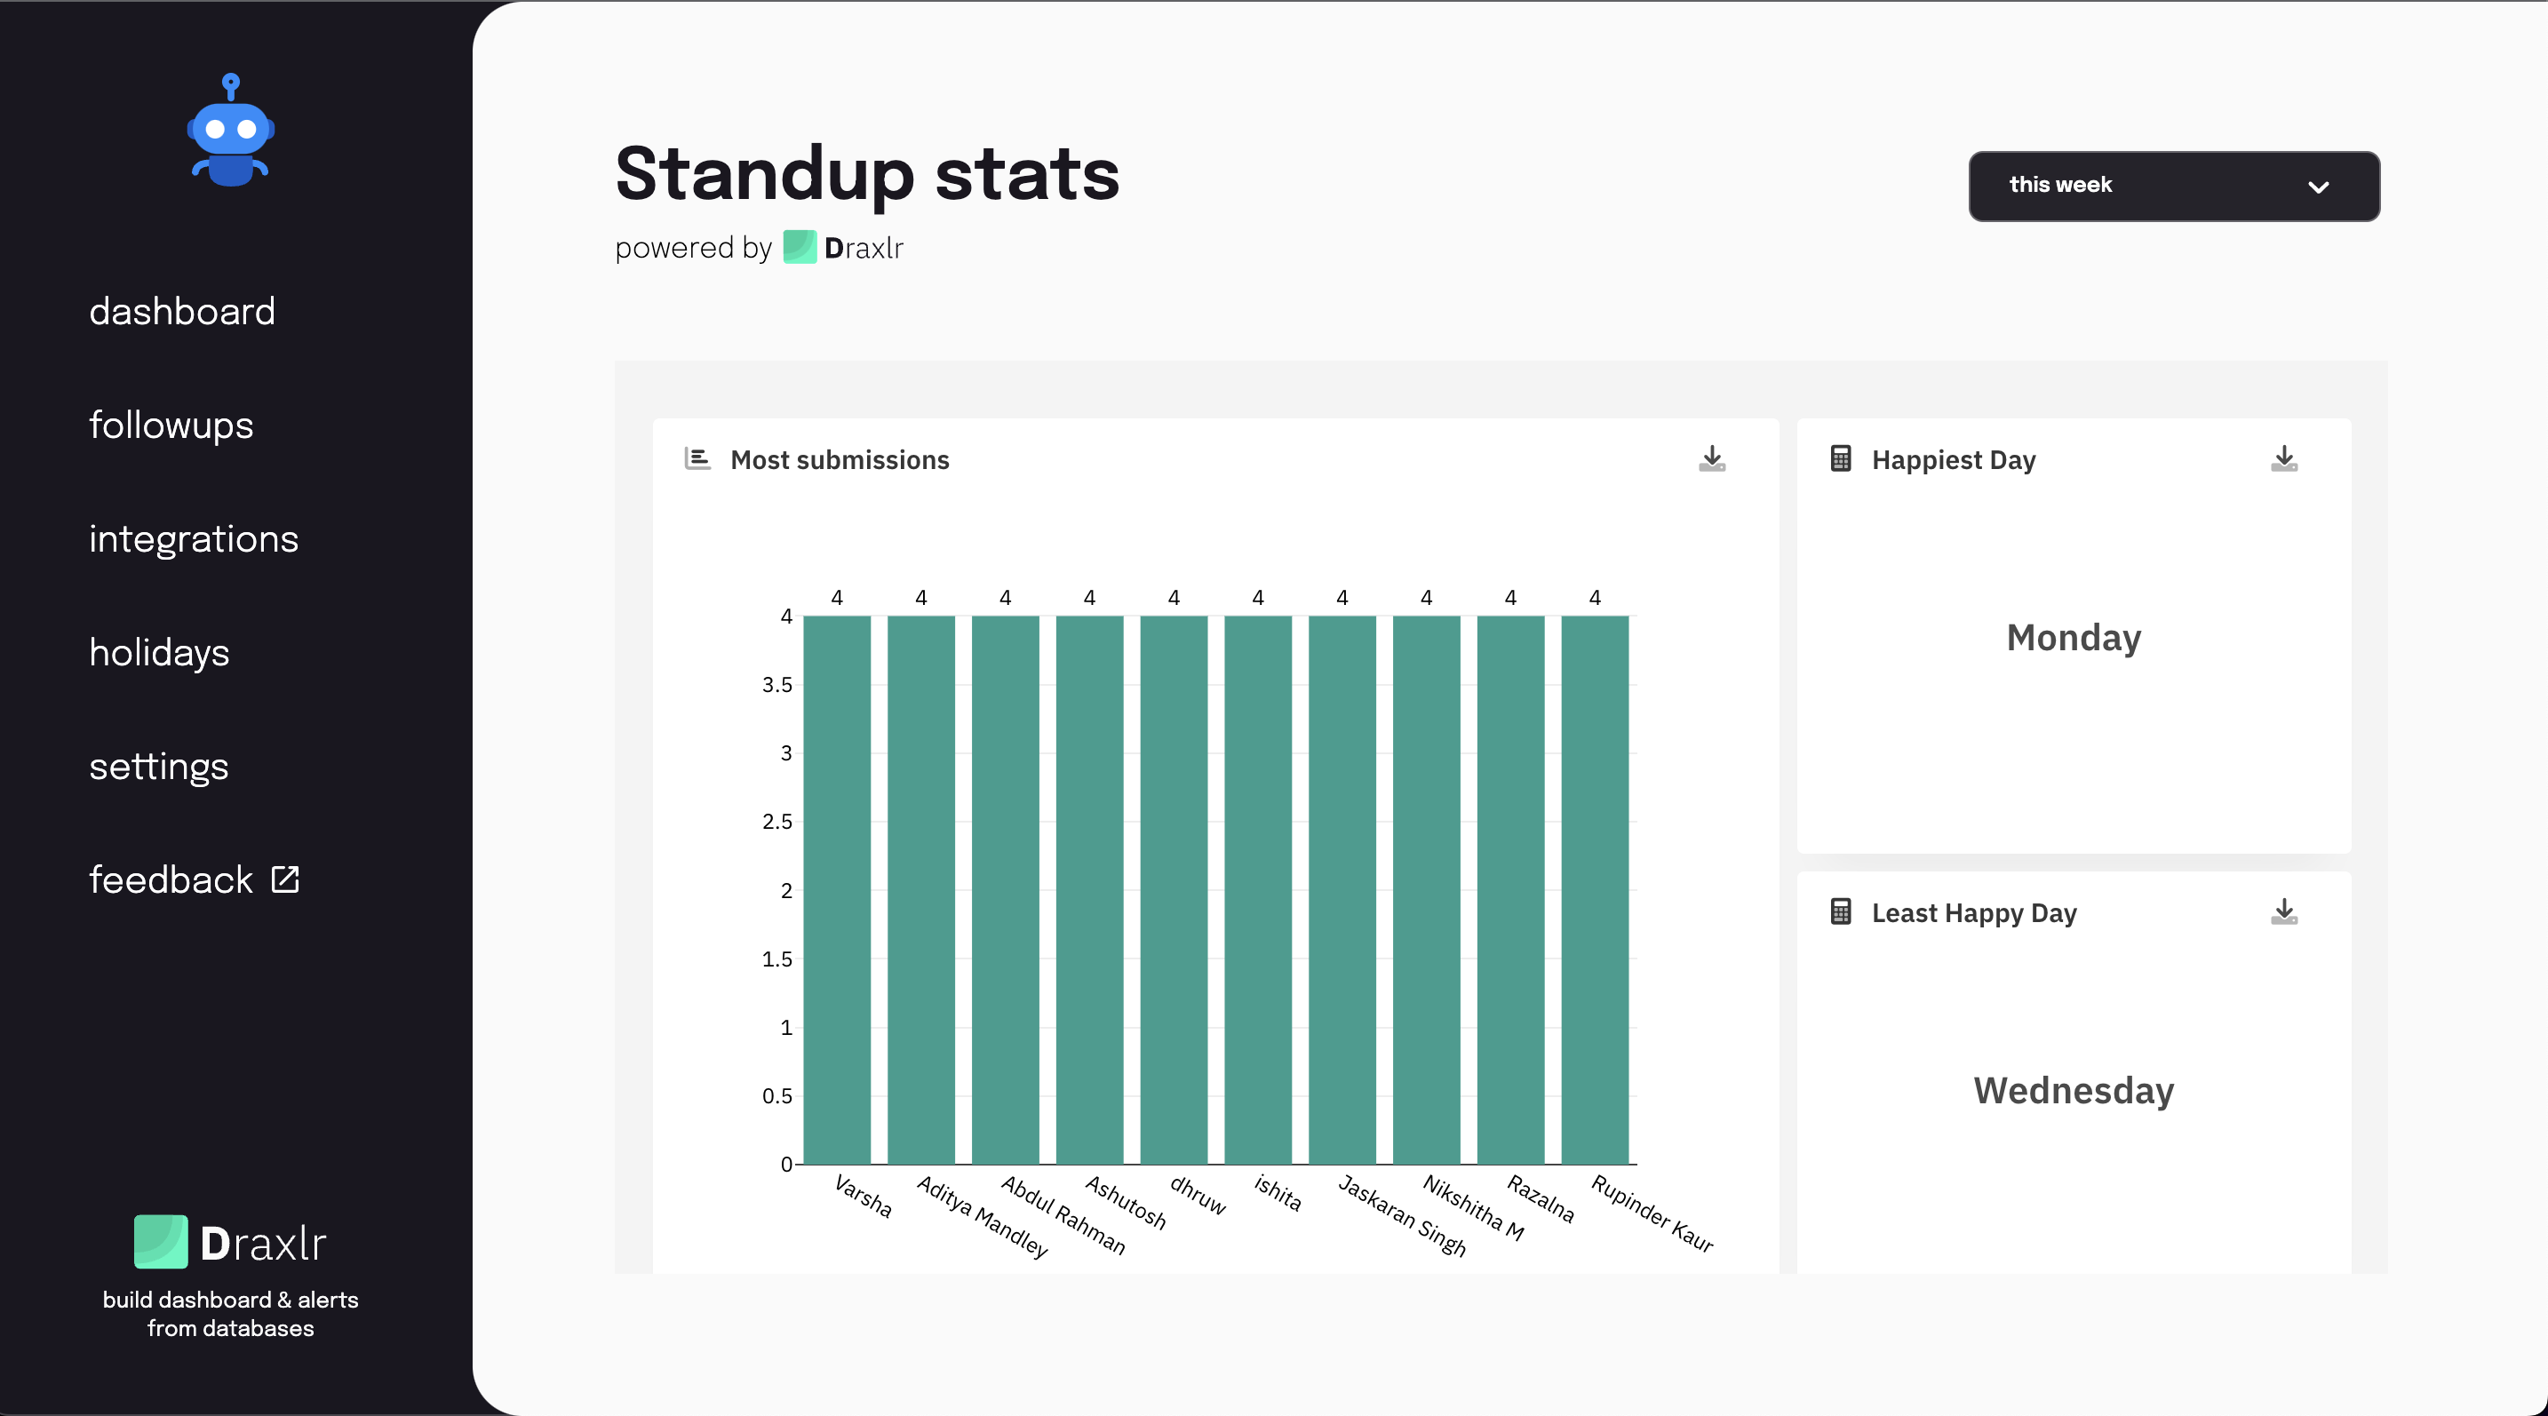Click the calculator icon beside Least Happy Day

coord(1840,911)
